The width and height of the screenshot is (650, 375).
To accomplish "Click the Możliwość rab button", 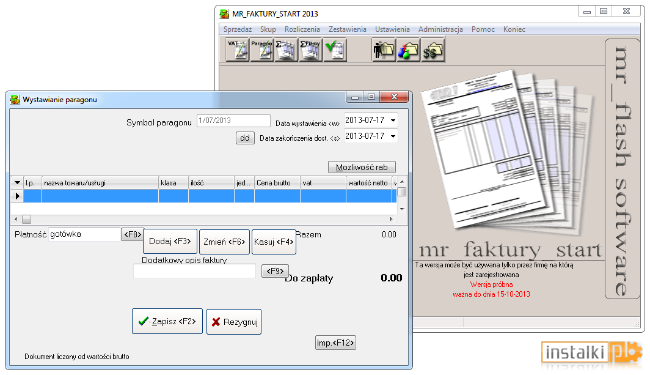I will [x=362, y=167].
